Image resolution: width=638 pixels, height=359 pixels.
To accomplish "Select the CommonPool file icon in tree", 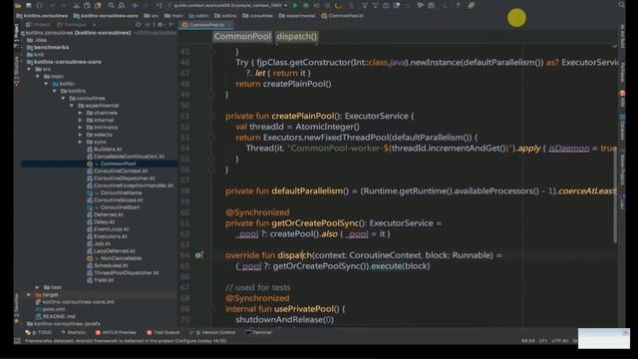I will pos(90,164).
